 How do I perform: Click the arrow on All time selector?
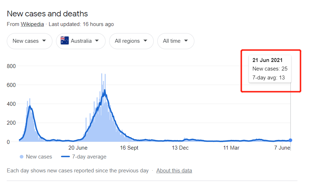[187, 41]
